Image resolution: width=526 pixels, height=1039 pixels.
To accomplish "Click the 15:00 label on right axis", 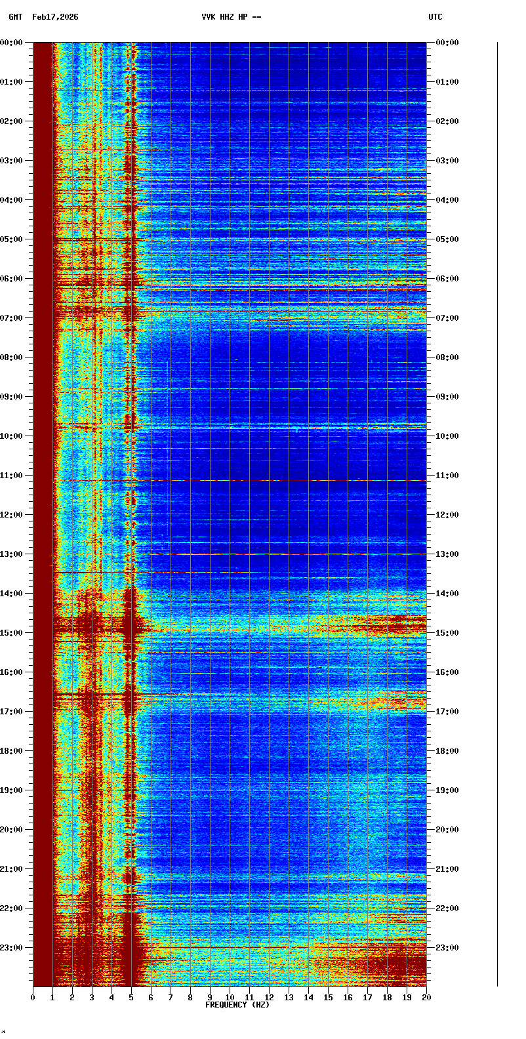I will 447,633.
